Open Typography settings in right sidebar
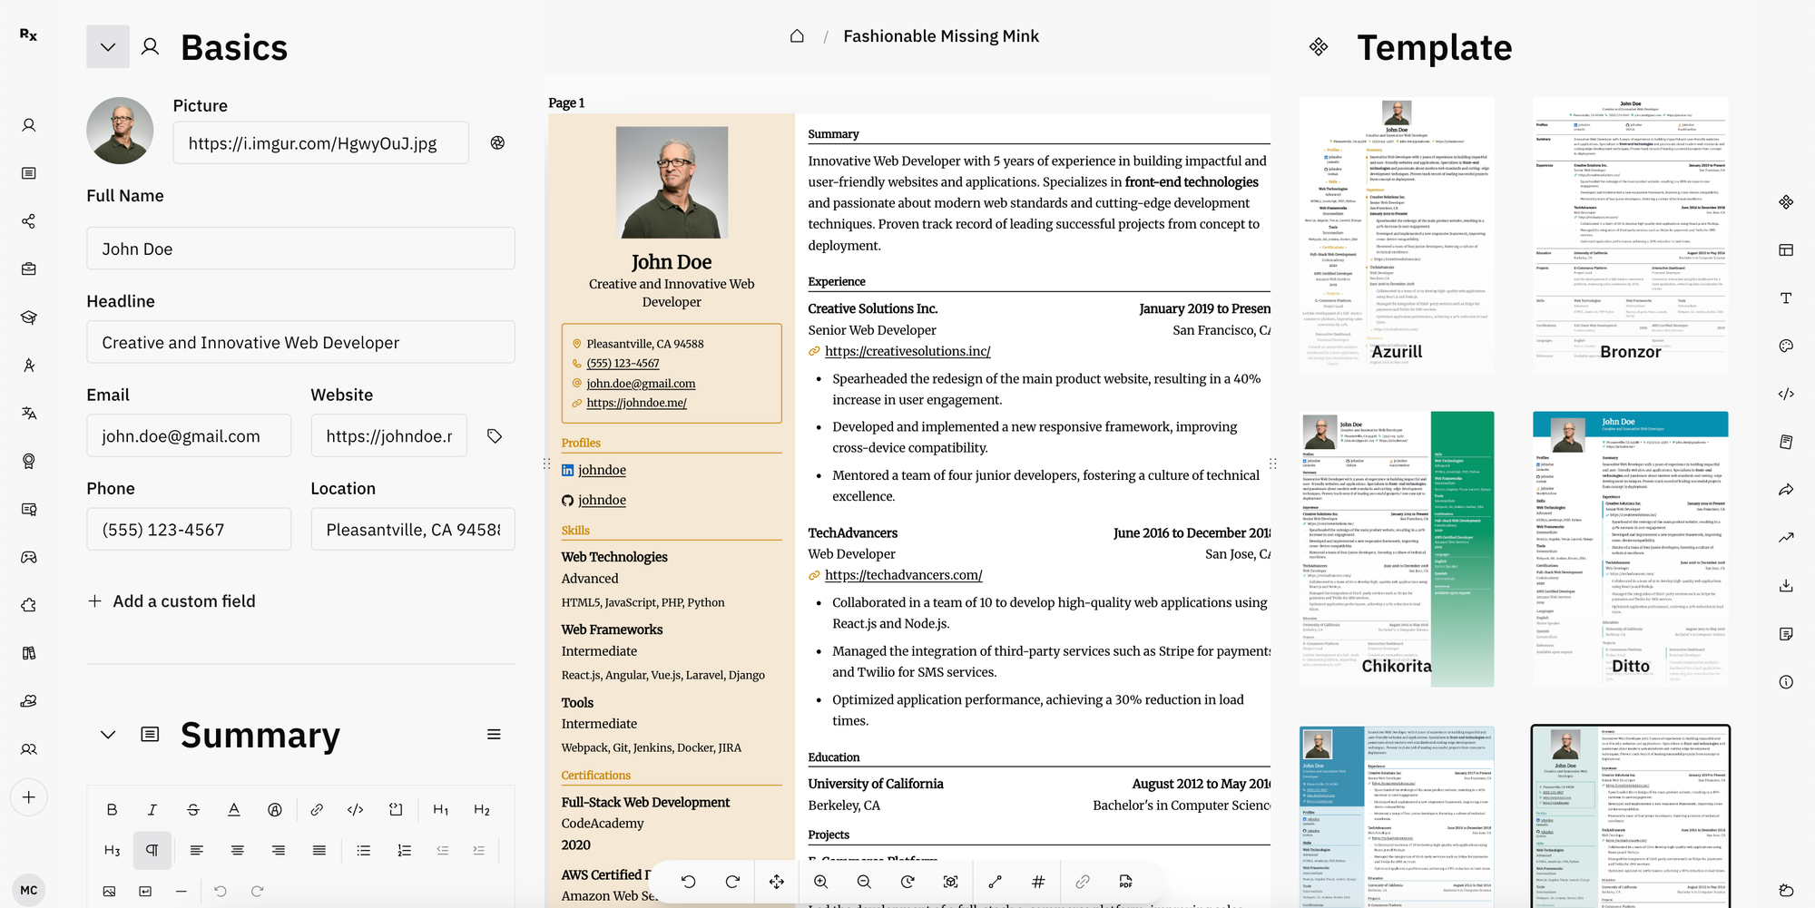The width and height of the screenshot is (1815, 908). 1786,298
